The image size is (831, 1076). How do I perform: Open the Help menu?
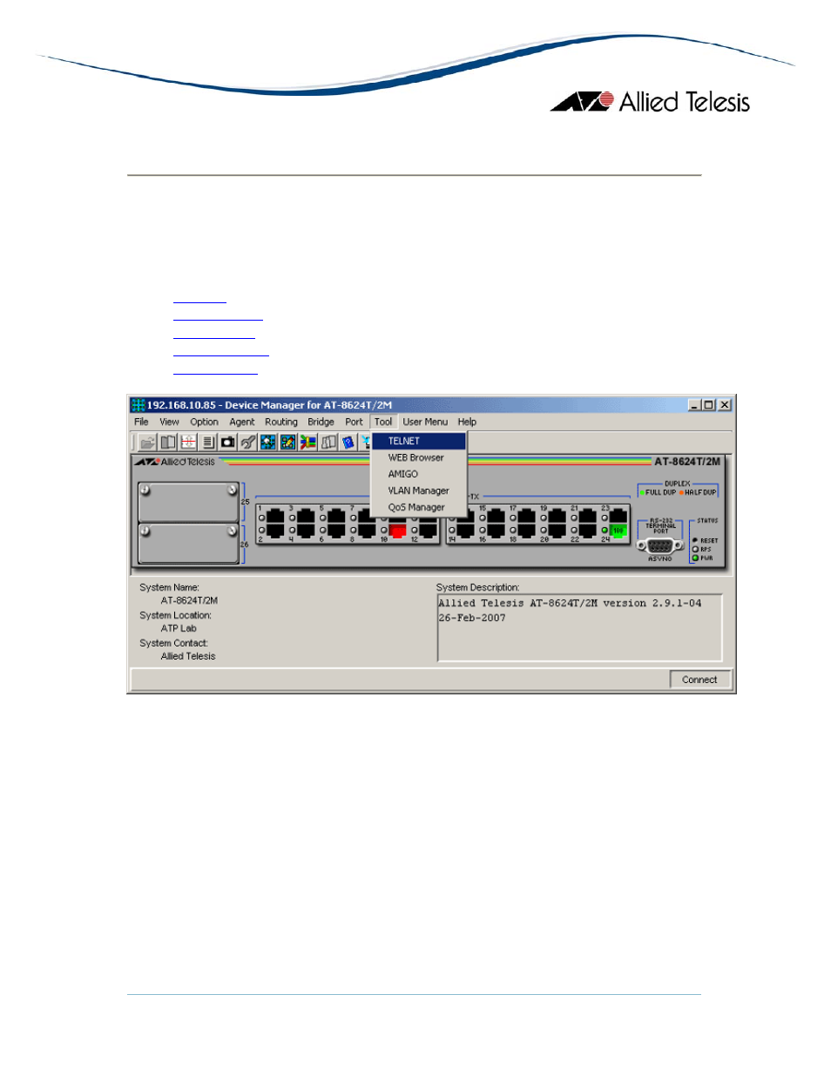coord(467,422)
